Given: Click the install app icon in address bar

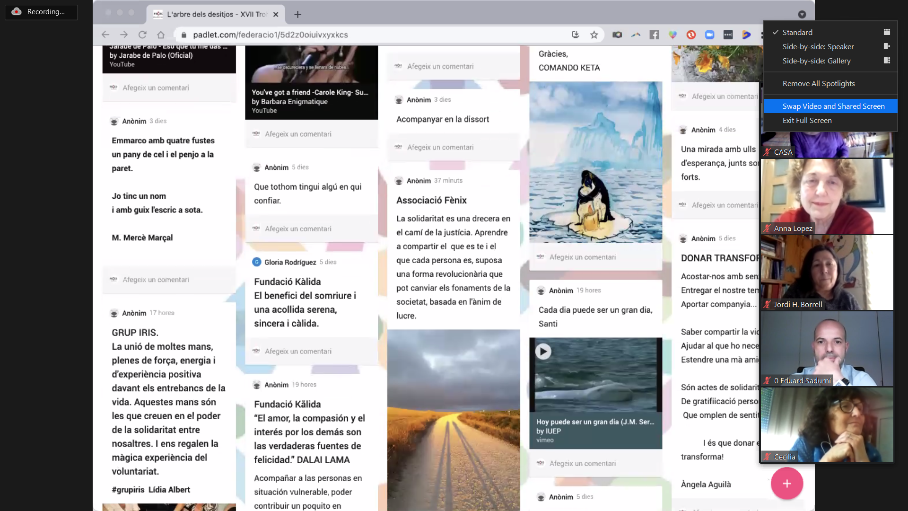Looking at the screenshot, I should tap(576, 35).
